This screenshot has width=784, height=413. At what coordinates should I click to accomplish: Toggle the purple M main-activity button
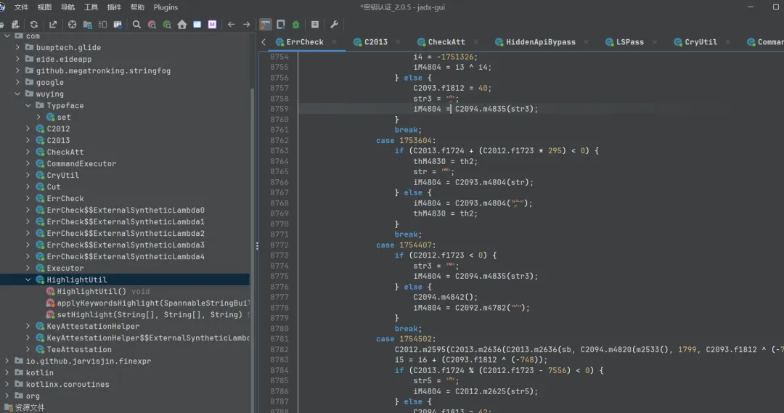coord(213,25)
